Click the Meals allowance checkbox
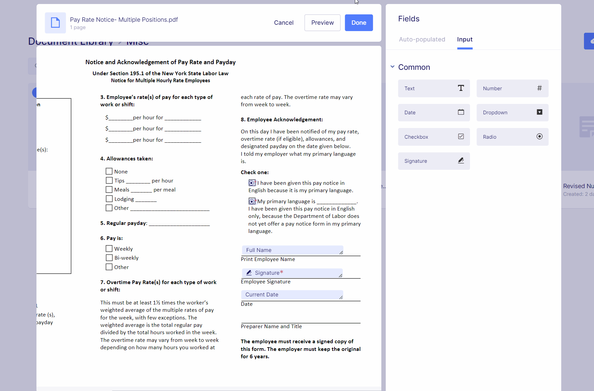 pos(109,189)
